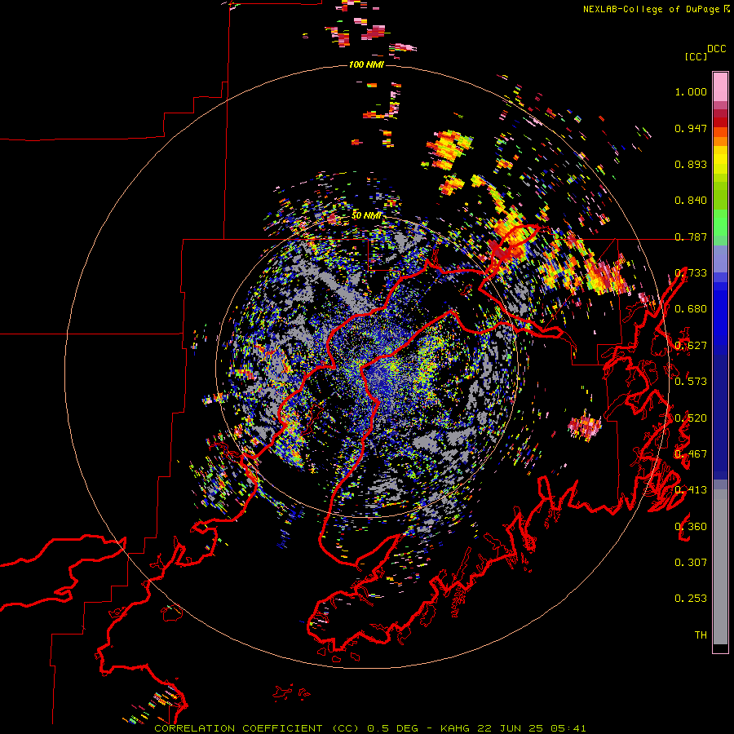Click the NEXLAB-College of DuPage label

(x=651, y=9)
